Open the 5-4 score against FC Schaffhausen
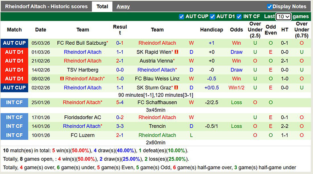 click(x=120, y=103)
